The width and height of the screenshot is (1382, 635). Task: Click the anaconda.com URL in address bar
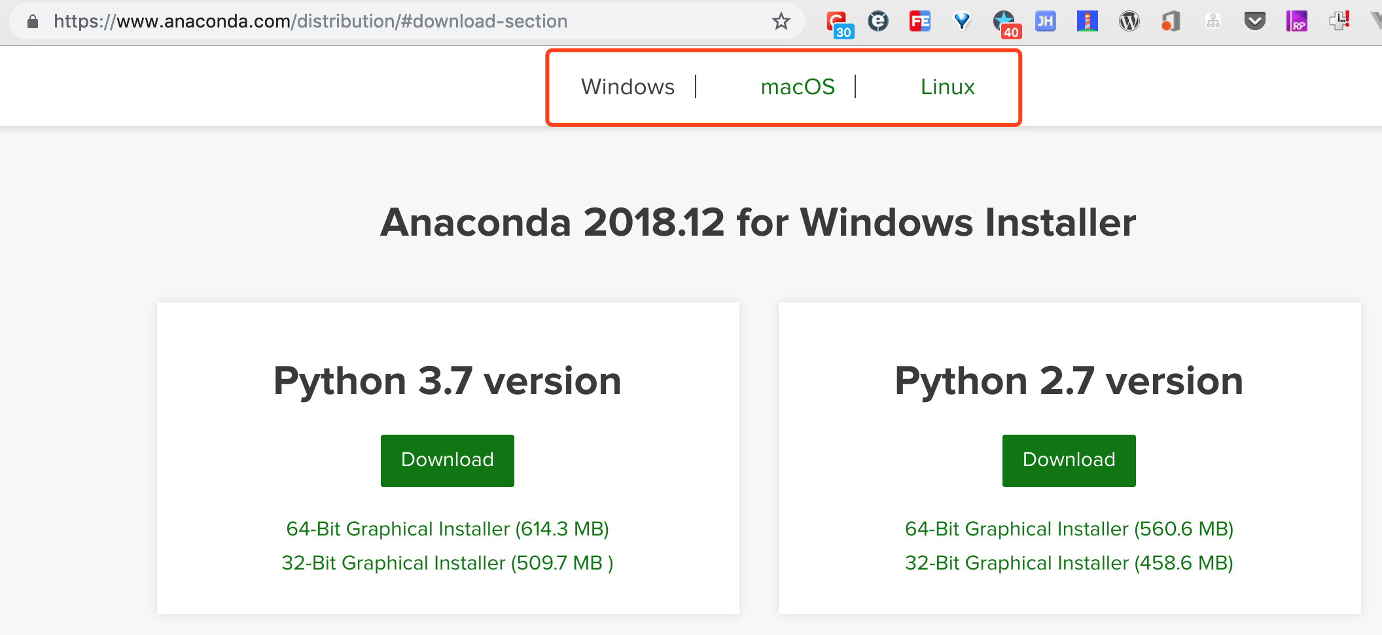coord(310,22)
